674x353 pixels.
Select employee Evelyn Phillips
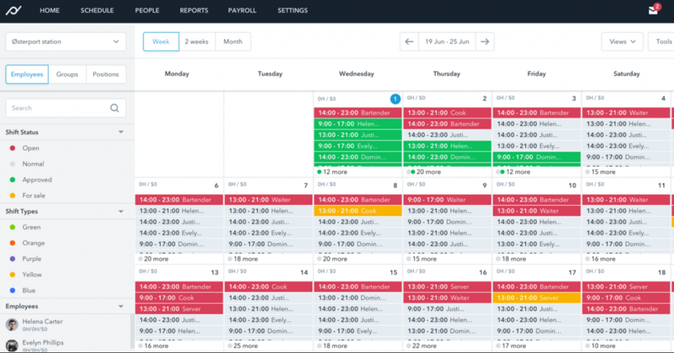[x=43, y=342]
